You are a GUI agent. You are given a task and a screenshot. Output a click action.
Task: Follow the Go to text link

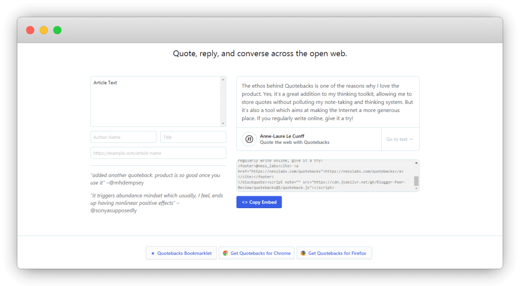(400, 139)
